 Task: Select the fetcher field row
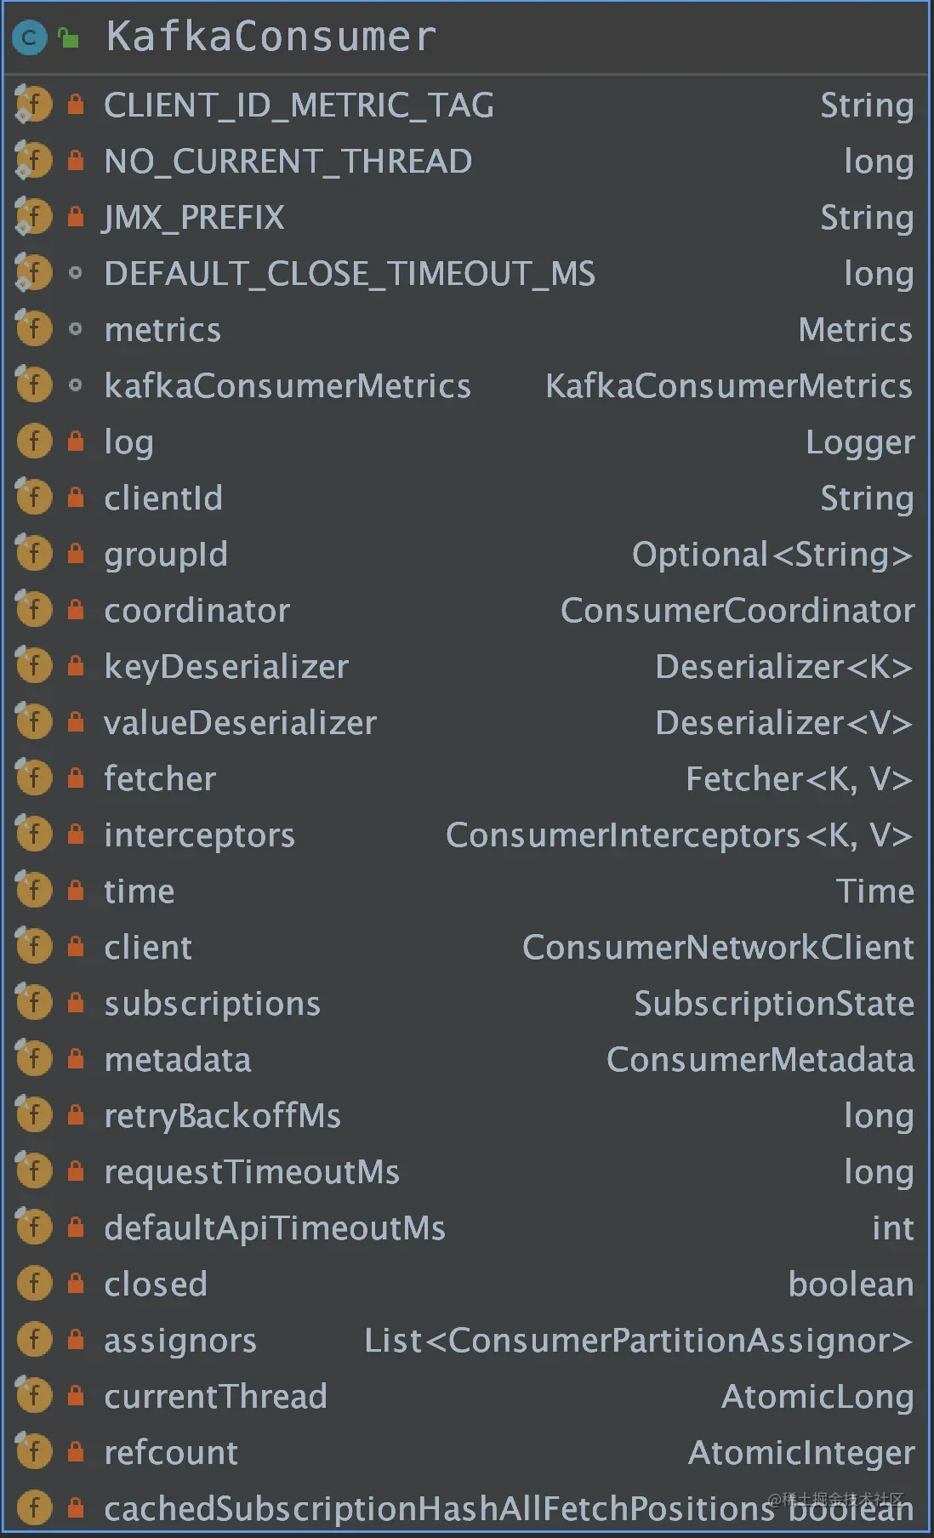466,778
